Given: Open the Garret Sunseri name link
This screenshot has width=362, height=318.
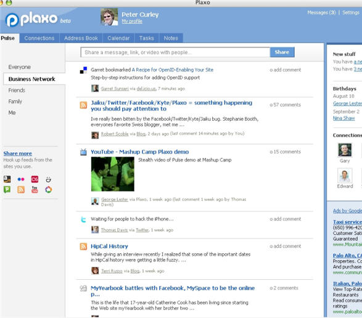Looking at the screenshot, I should tap(115, 89).
